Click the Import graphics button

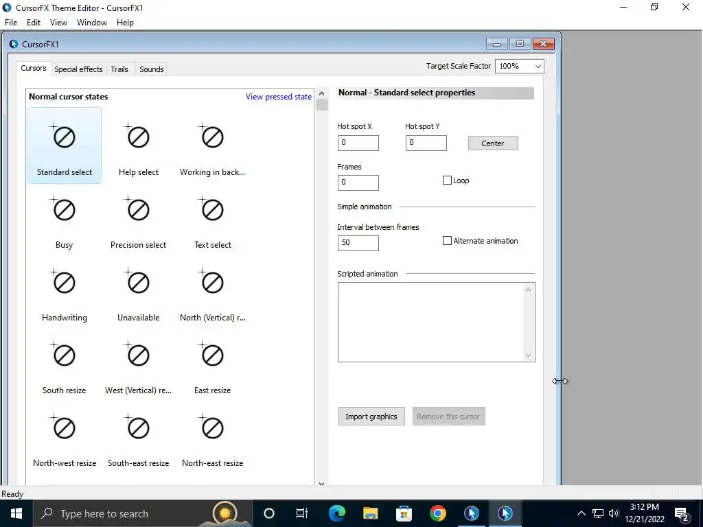[x=371, y=417]
